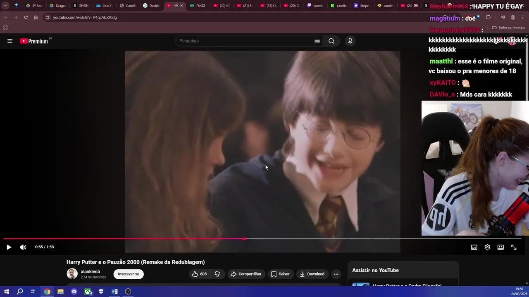Reload the current page
The image size is (529, 297).
(x=26, y=17)
